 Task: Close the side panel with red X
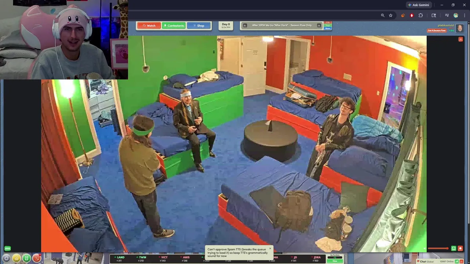(x=460, y=39)
